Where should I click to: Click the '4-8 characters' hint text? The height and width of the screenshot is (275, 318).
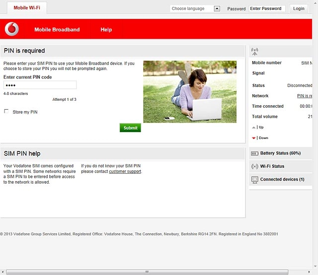(x=15, y=94)
